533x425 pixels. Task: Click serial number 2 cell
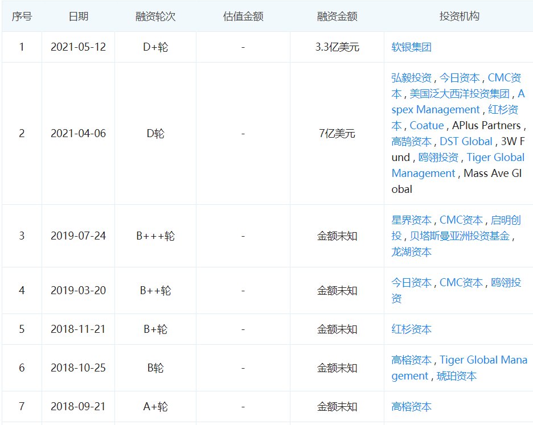pos(22,134)
